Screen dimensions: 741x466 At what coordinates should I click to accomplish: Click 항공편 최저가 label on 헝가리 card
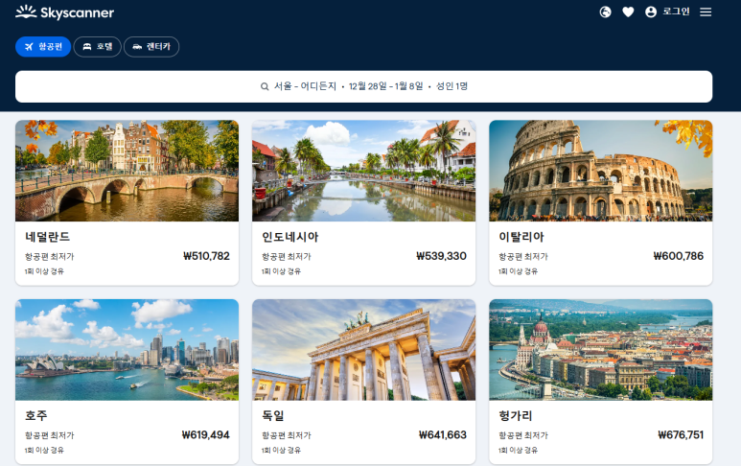523,435
